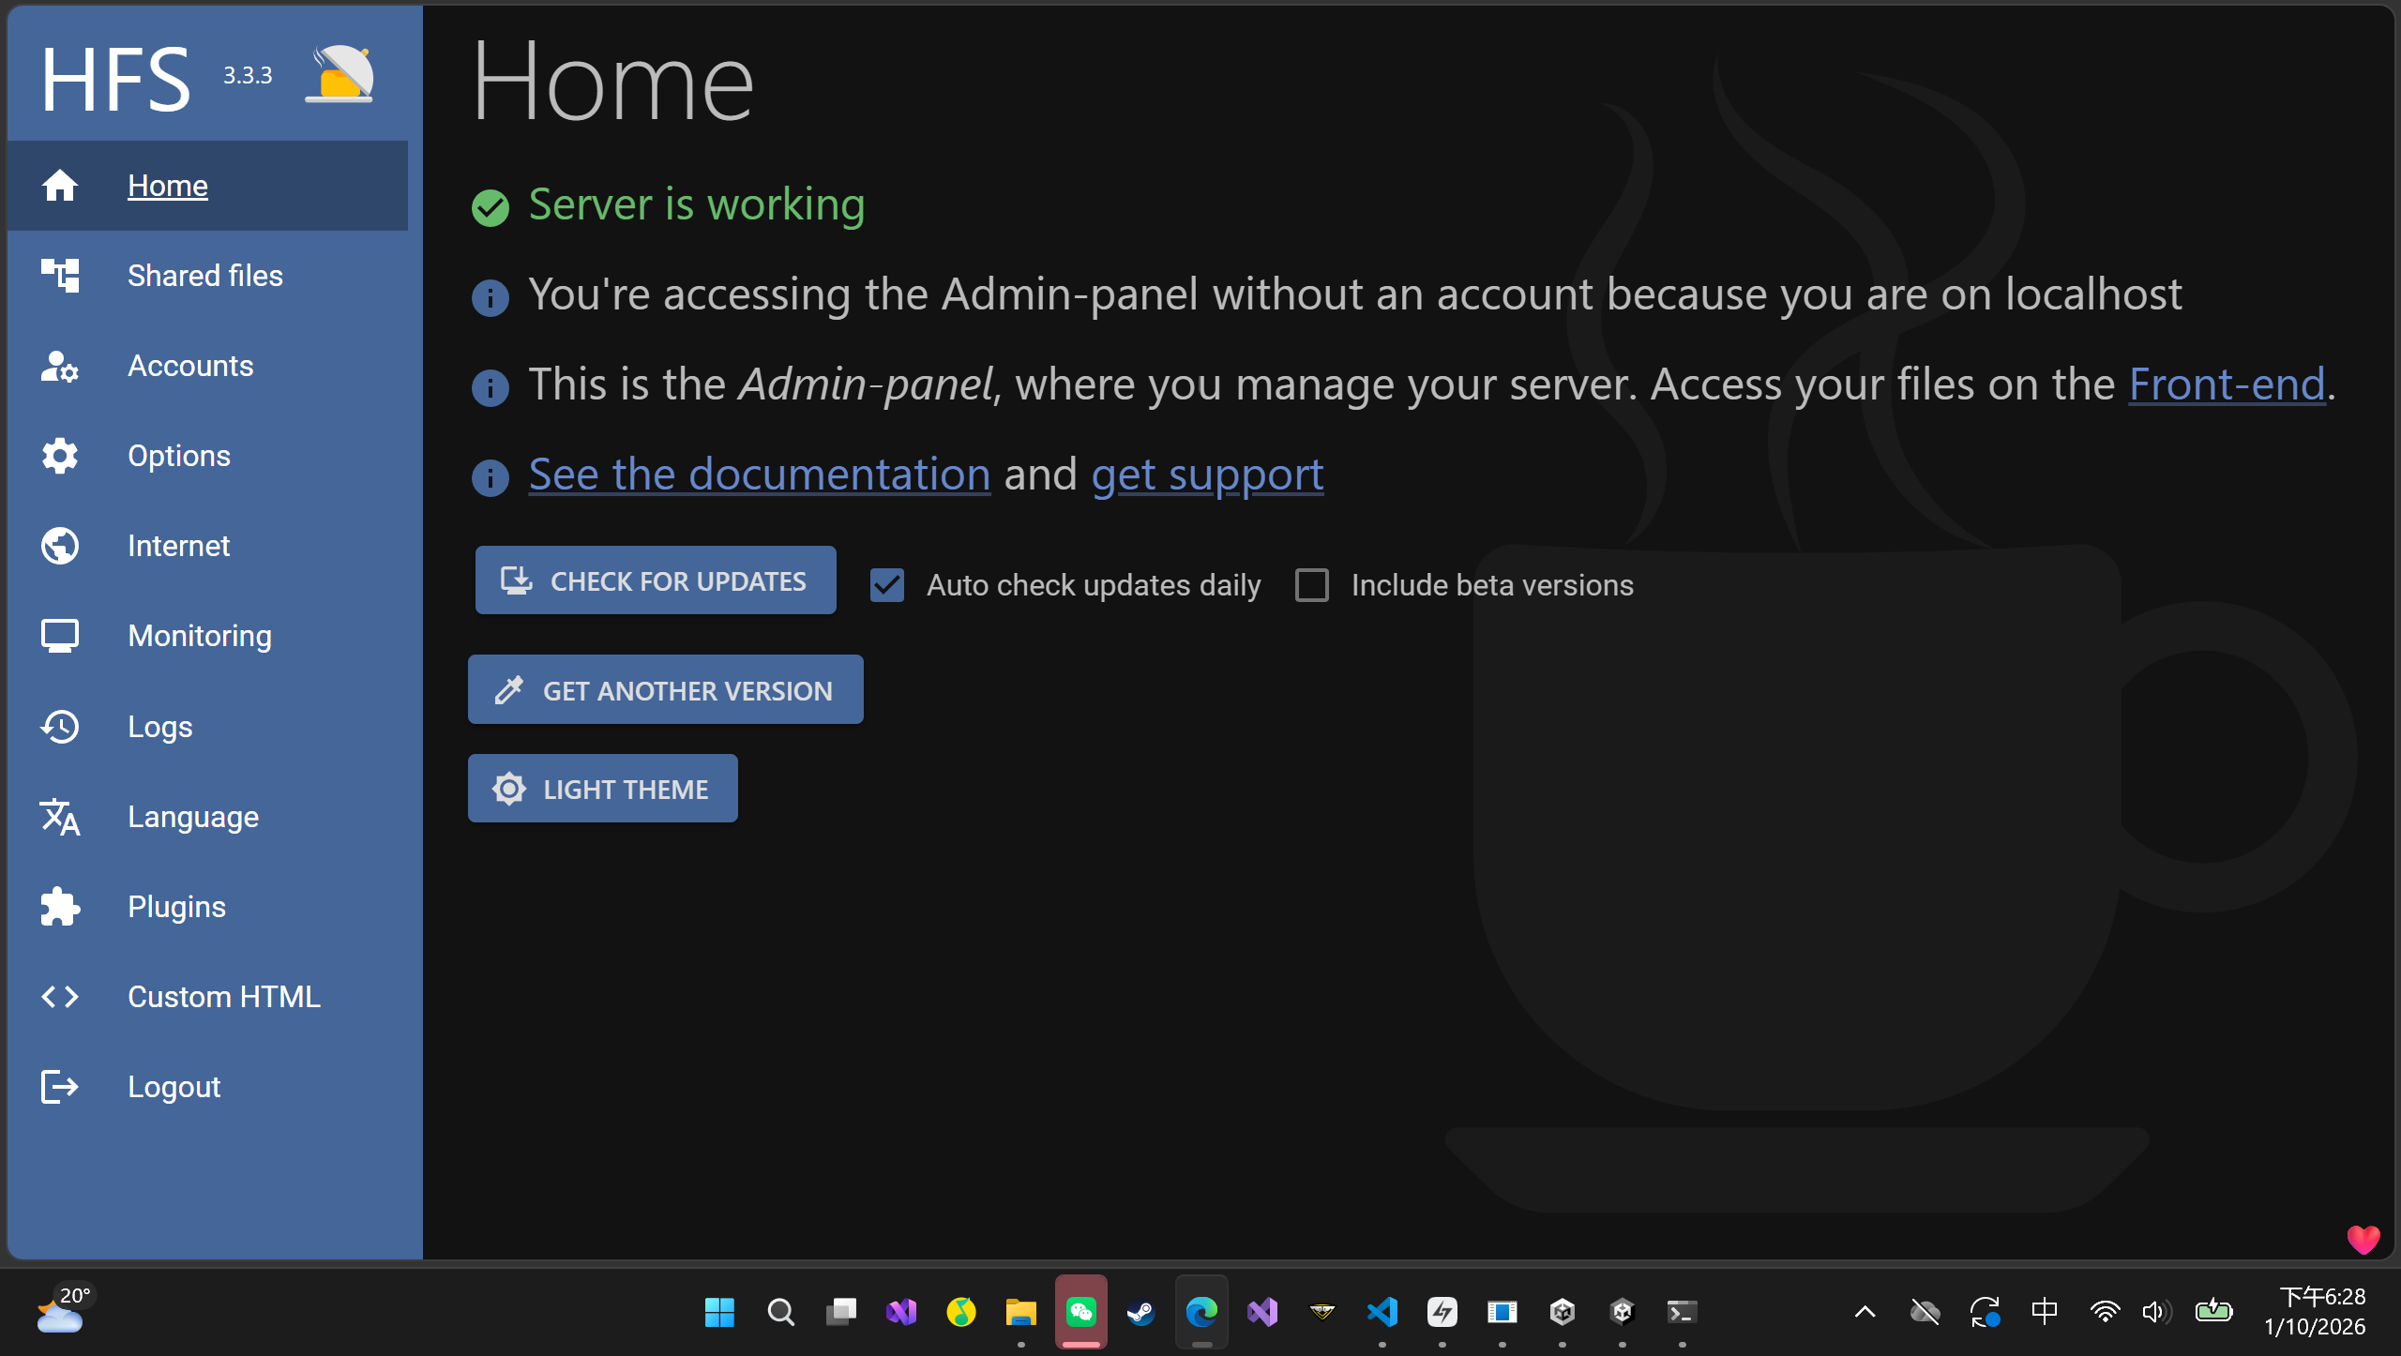Screen dimensions: 2401x1356
Task: Click the Language translate icon
Action: 59,817
